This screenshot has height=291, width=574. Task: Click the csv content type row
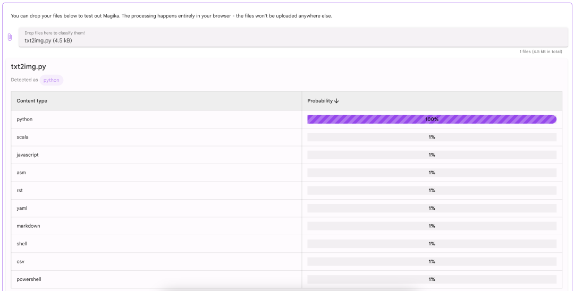[20, 261]
